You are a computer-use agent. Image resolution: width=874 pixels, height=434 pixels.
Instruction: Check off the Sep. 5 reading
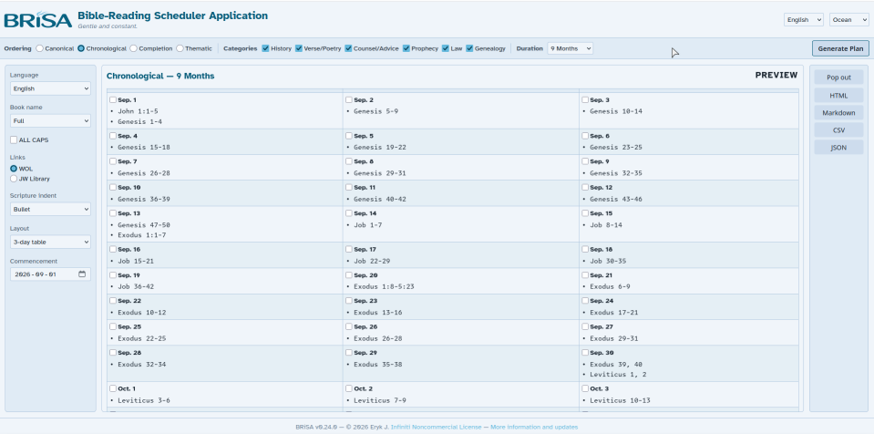[349, 136]
